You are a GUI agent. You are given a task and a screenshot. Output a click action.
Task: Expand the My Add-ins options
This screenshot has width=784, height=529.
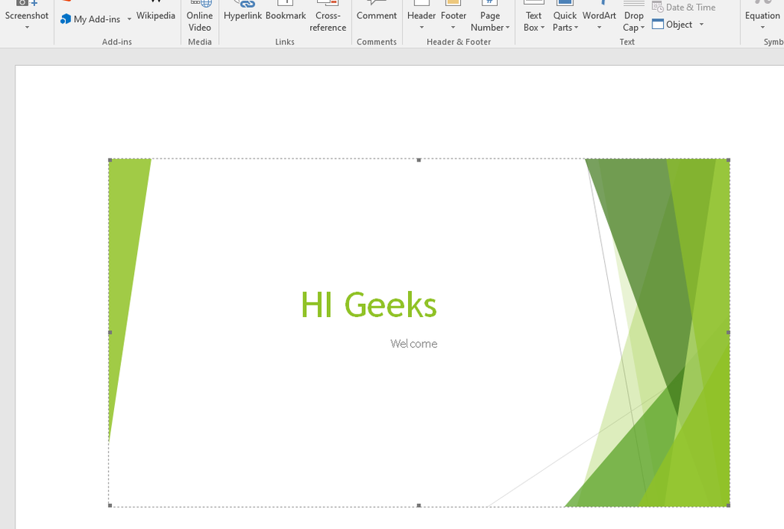(129, 19)
